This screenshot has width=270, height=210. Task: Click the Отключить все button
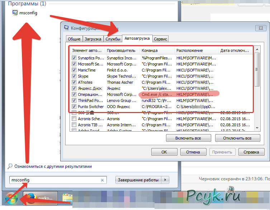coord(237,138)
